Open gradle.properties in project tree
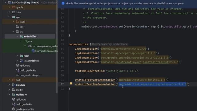The image size is (197, 111). click(x=25, y=109)
